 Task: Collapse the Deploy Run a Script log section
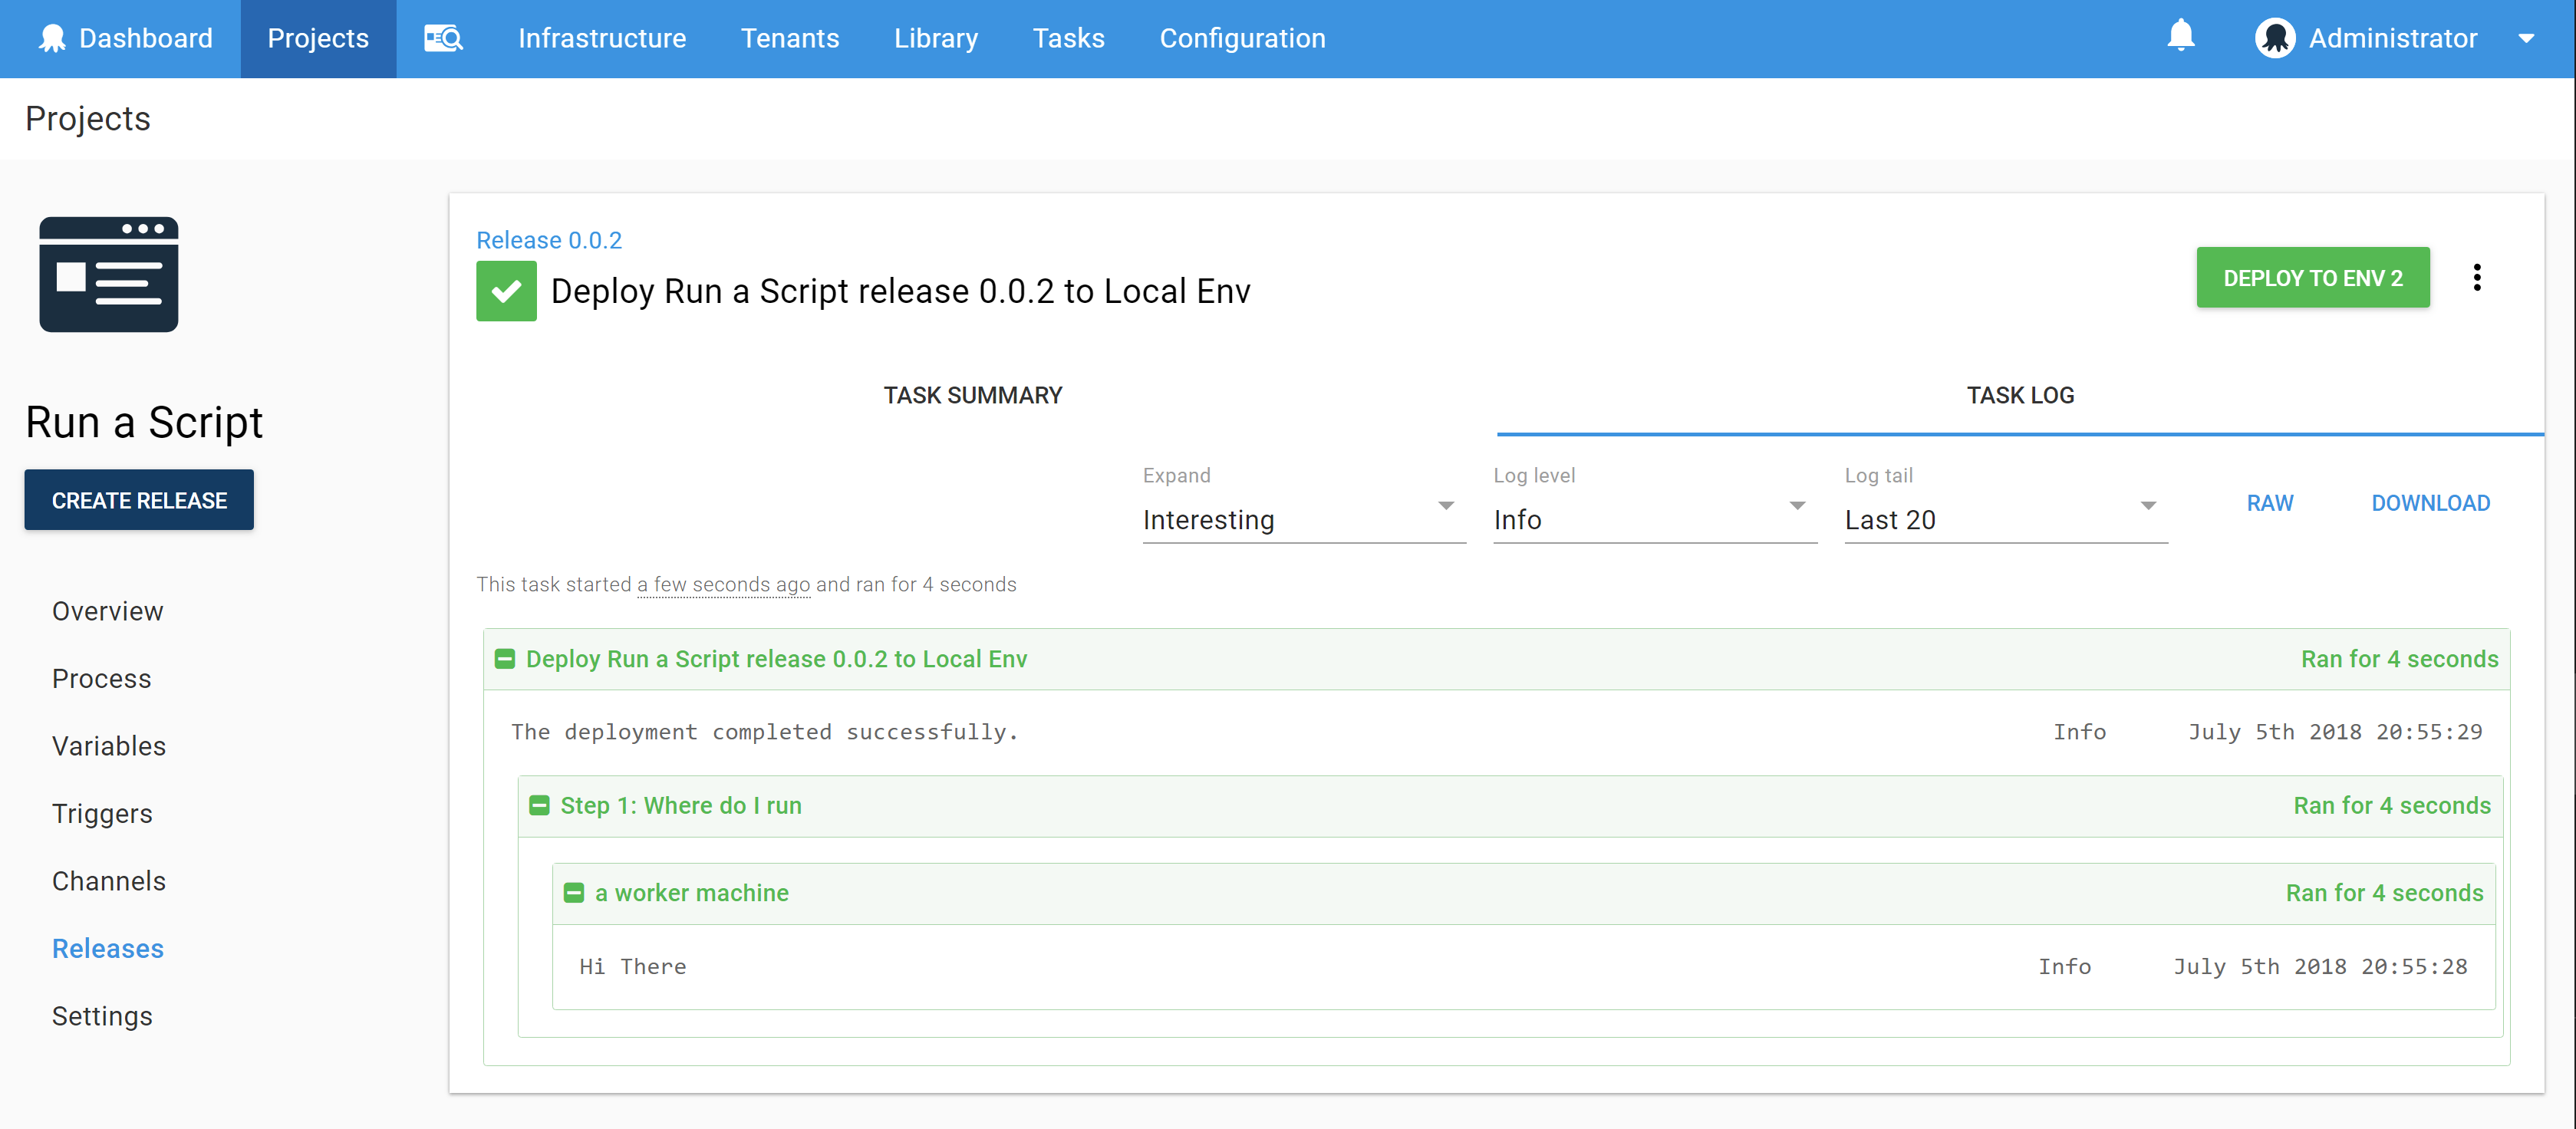coord(505,659)
